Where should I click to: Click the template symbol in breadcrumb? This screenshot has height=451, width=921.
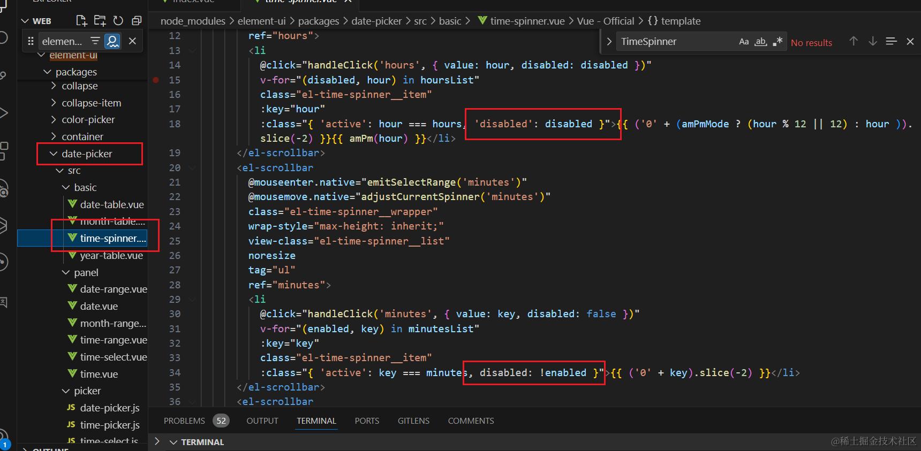click(681, 21)
